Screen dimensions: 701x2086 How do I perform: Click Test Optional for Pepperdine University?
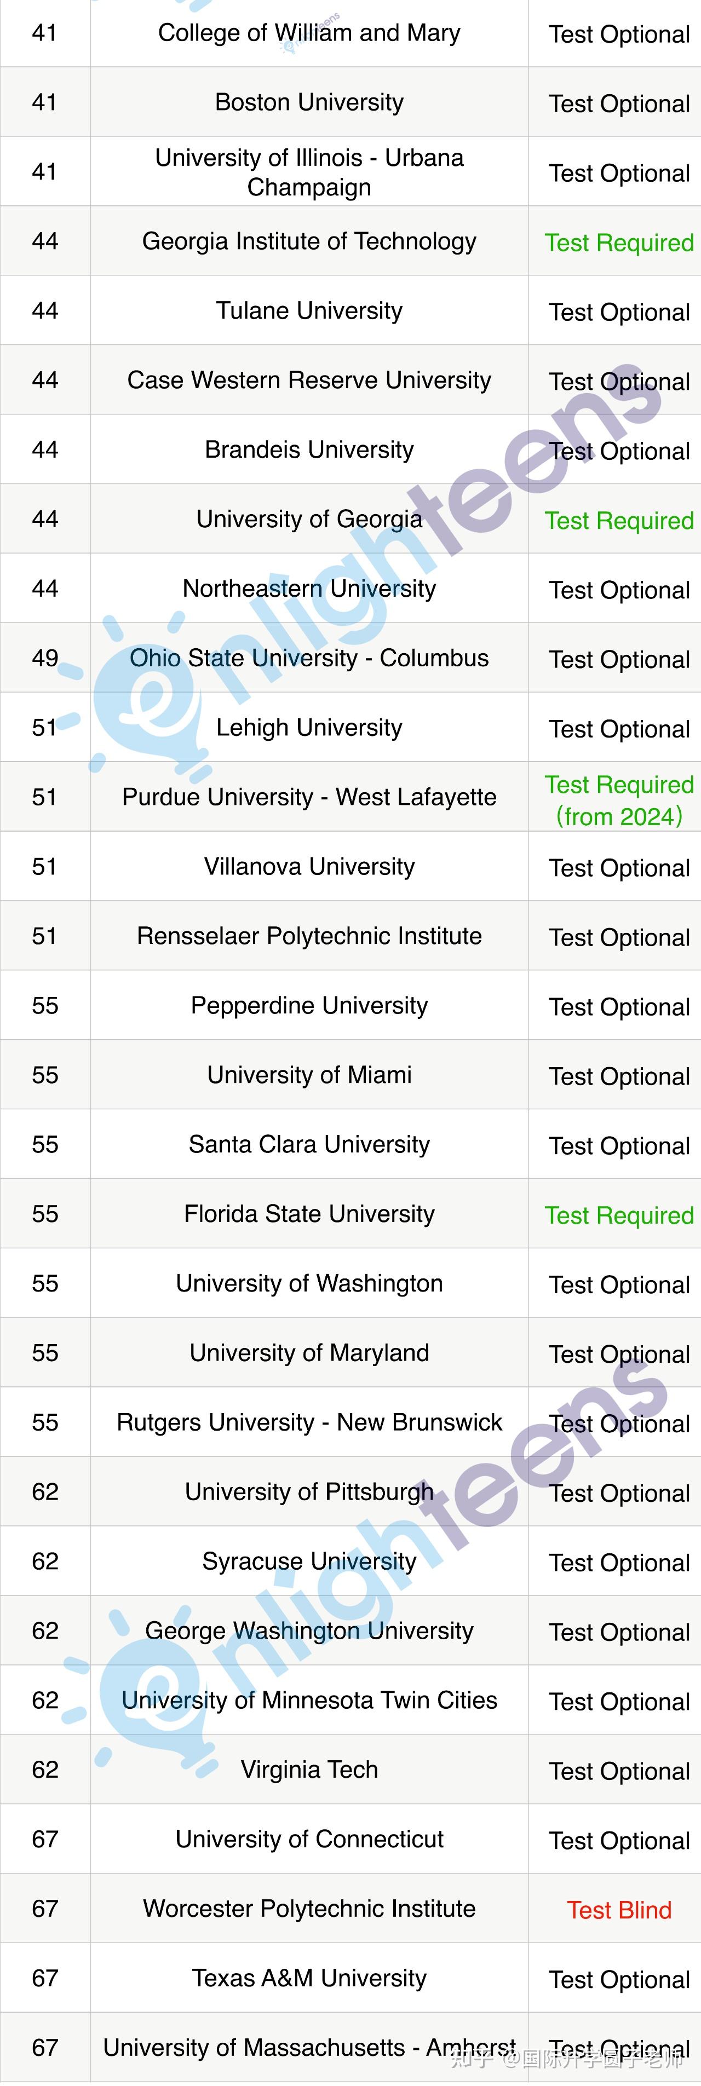(x=619, y=1007)
